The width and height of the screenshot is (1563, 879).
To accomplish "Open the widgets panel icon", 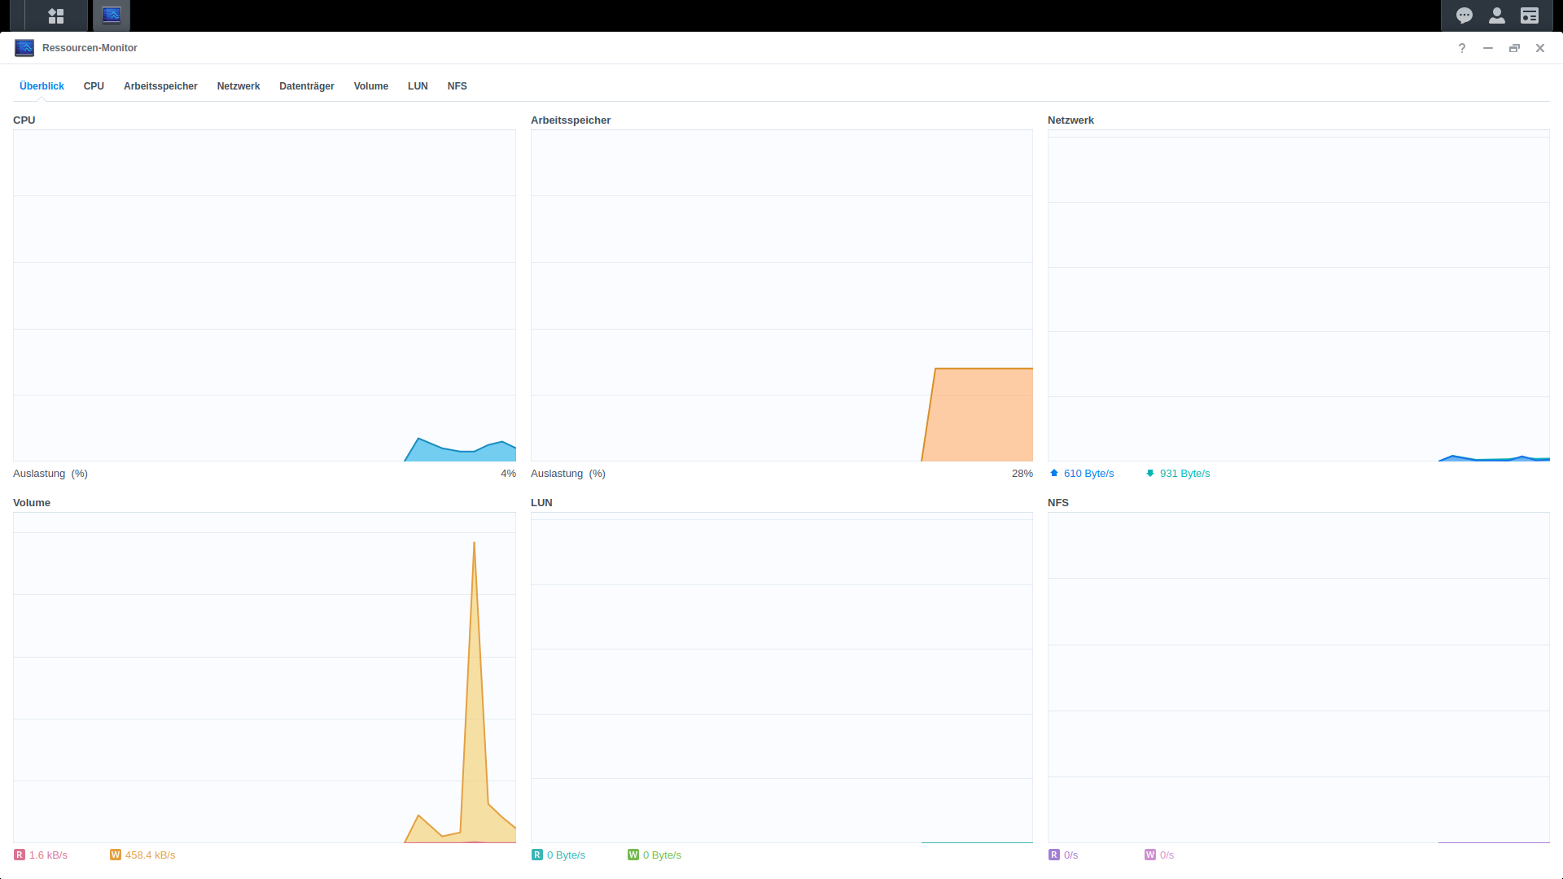I will click(1530, 15).
